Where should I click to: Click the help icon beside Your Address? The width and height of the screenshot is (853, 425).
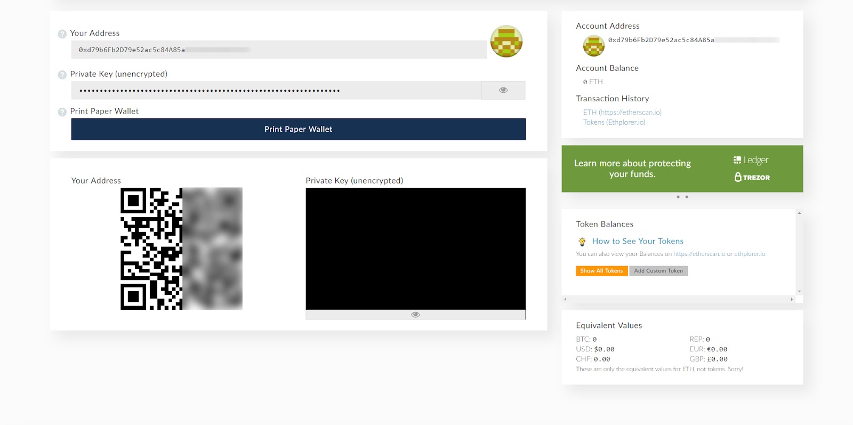pyautogui.click(x=62, y=34)
